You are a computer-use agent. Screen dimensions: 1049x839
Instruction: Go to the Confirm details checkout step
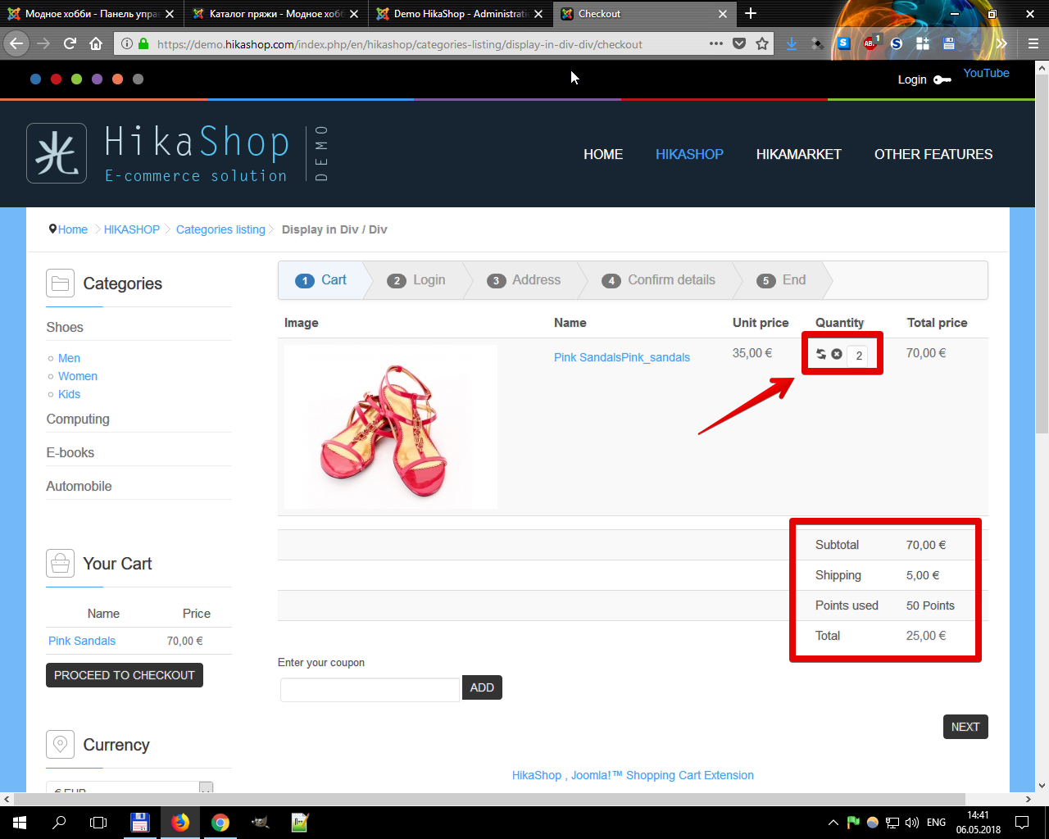tap(659, 280)
